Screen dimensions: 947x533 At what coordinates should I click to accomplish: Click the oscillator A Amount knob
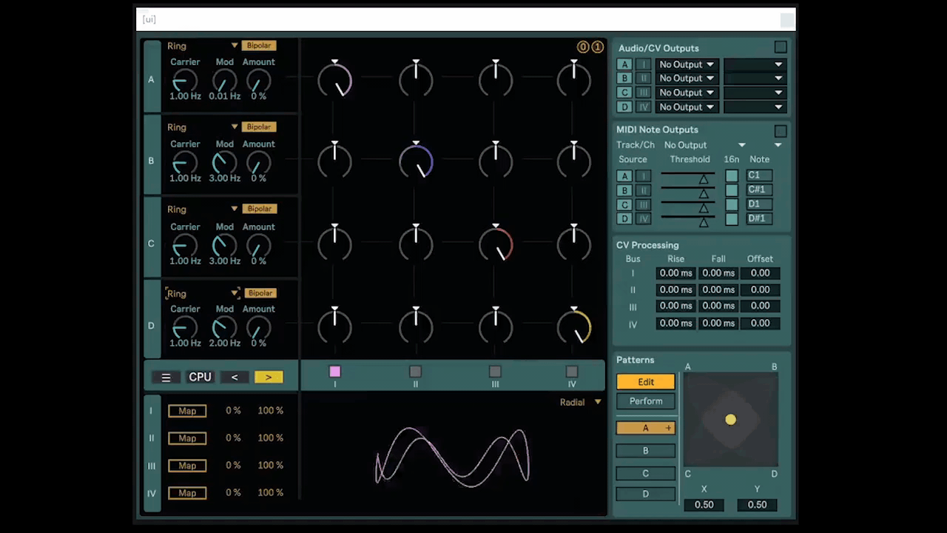pos(258,80)
